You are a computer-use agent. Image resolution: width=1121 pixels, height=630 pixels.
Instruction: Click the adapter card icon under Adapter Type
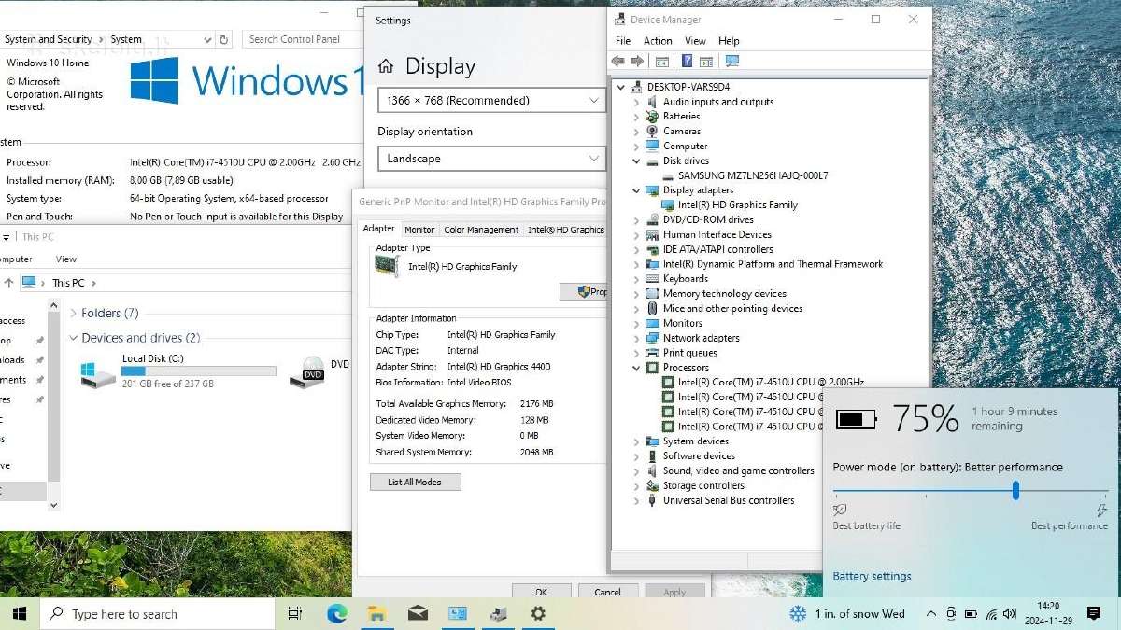(x=389, y=267)
